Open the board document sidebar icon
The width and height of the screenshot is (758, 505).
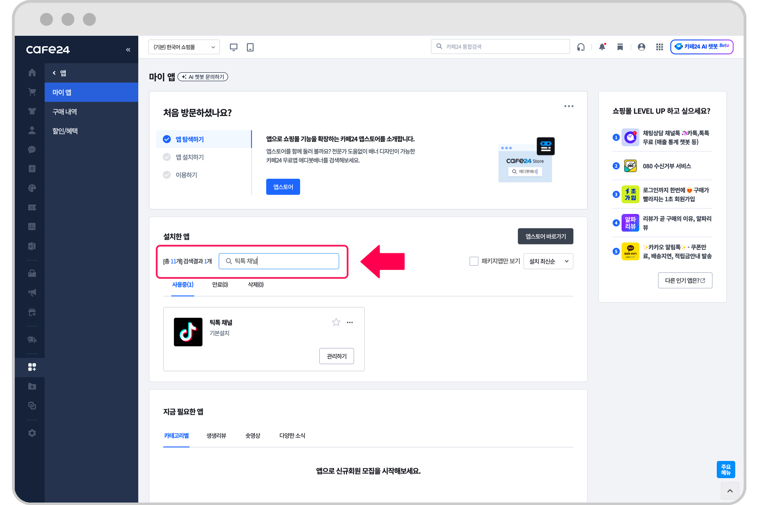coord(32,169)
